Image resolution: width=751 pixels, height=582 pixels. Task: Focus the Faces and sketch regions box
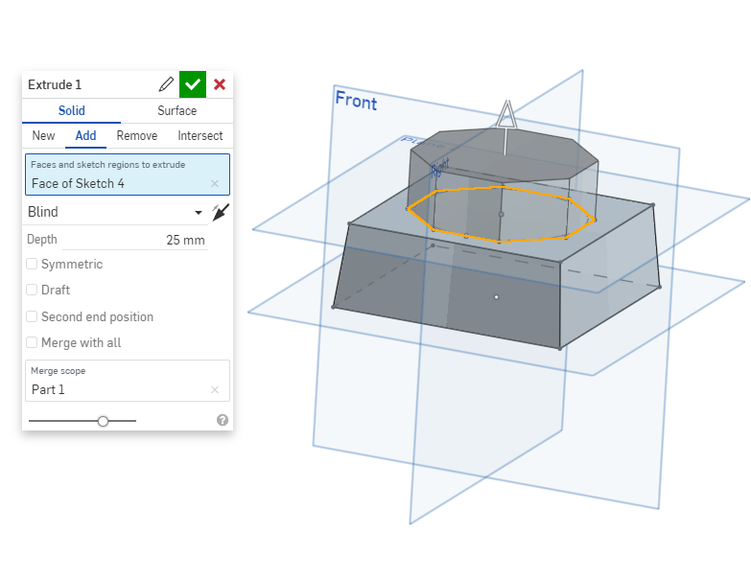click(x=128, y=175)
